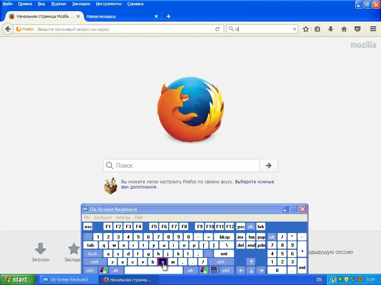Open On-Screen Keyboard's Help menu
Screen dimensions: 381x285
point(138,217)
